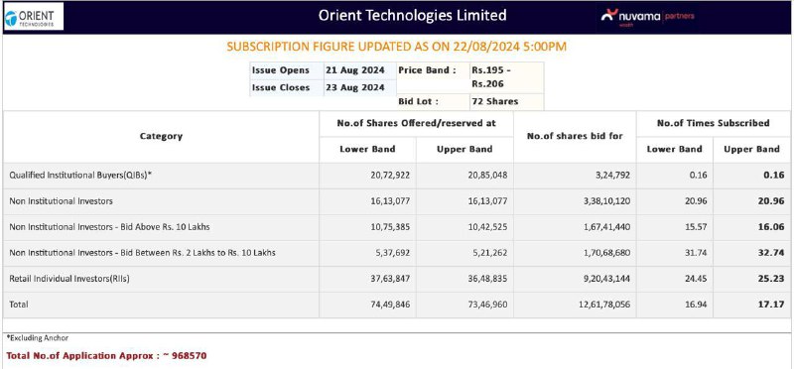Select the Issue Closes date cell
Screen dimensions: 794x369
coord(354,87)
